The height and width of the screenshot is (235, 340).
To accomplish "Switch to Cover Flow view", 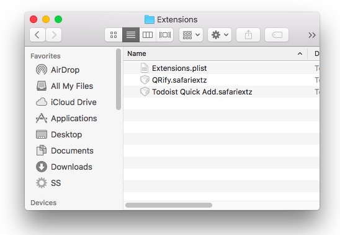I will click(165, 35).
